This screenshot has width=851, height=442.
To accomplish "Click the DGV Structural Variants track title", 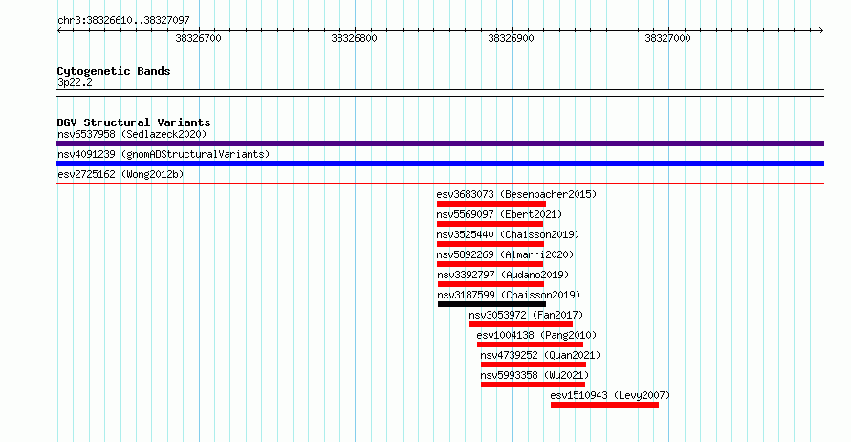I will click(x=134, y=122).
